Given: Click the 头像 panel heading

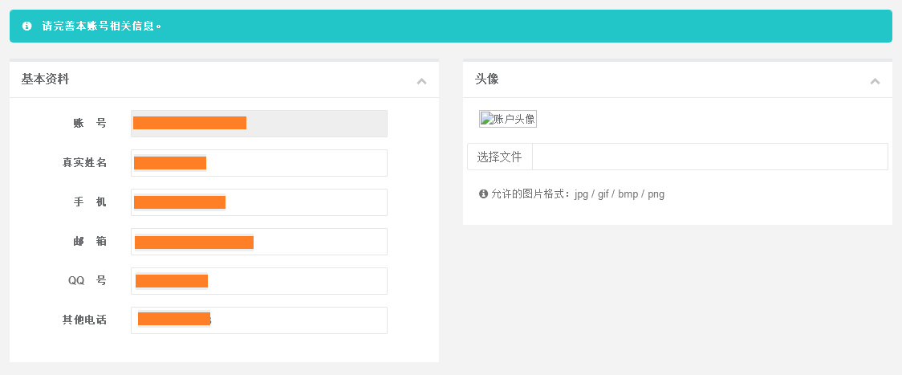Looking at the screenshot, I should (x=486, y=79).
